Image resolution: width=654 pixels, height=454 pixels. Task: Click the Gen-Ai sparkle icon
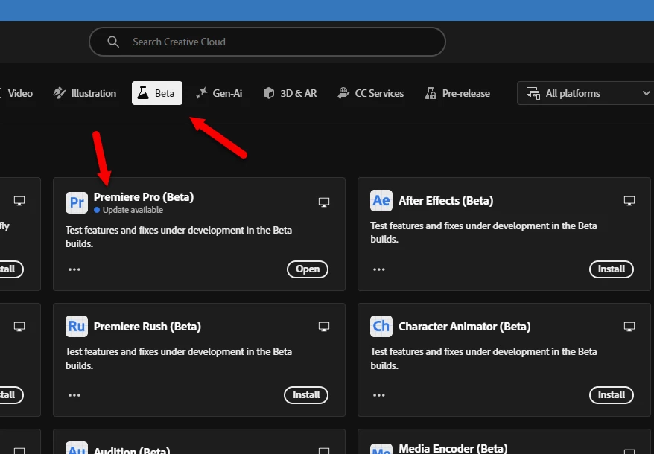tap(201, 93)
